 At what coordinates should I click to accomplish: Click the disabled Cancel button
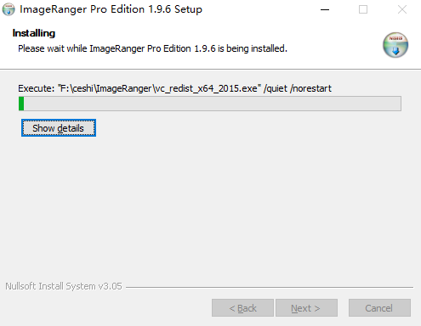[x=379, y=308]
